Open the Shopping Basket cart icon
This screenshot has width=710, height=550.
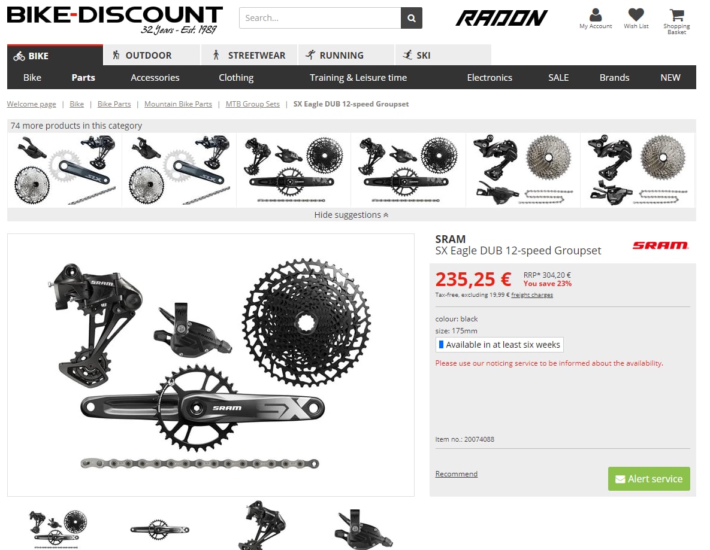coord(676,22)
